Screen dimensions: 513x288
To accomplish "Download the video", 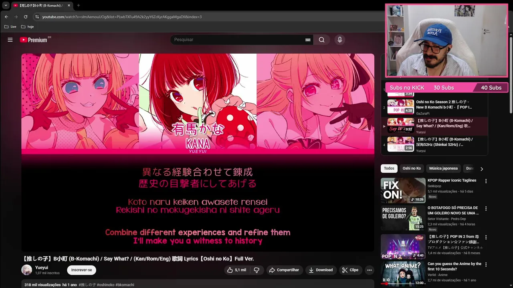I will coord(321,270).
